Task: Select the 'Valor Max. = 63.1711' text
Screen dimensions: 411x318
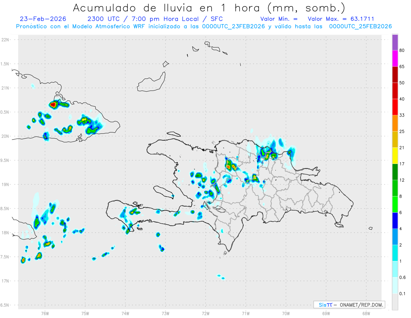Action: coord(341,19)
